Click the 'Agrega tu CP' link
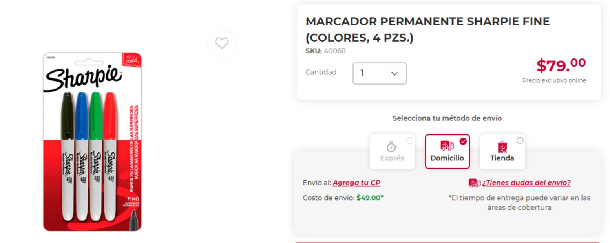This screenshot has width=610, height=243. [356, 183]
